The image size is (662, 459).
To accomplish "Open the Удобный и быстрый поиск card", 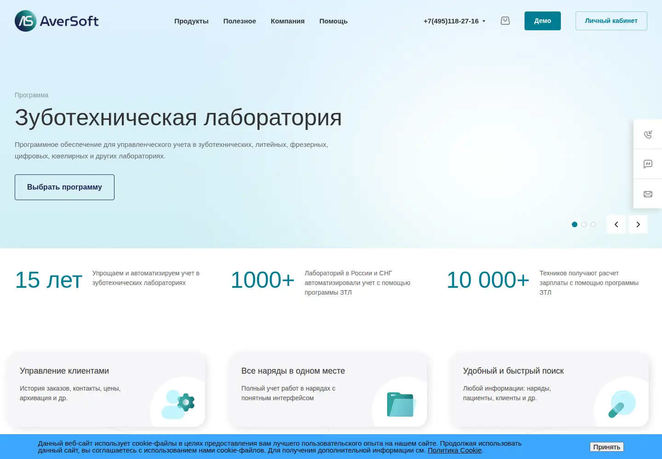I will (x=549, y=389).
